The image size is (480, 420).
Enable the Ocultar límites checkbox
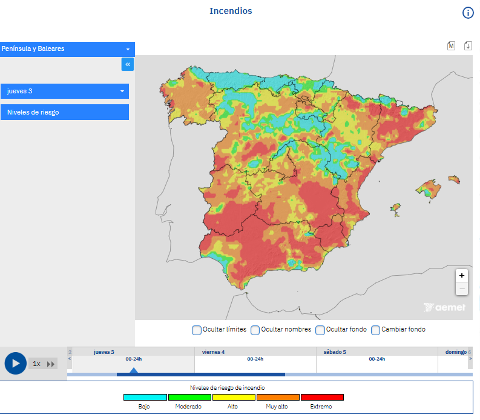coord(197,330)
